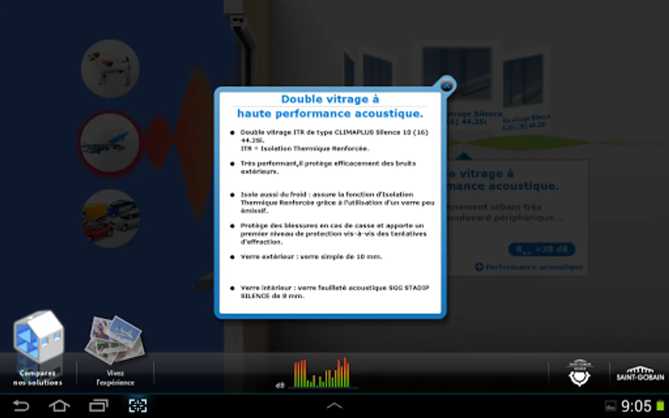Tap the dB sound level meter
Screen dimensions: 669x418
(x=321, y=373)
